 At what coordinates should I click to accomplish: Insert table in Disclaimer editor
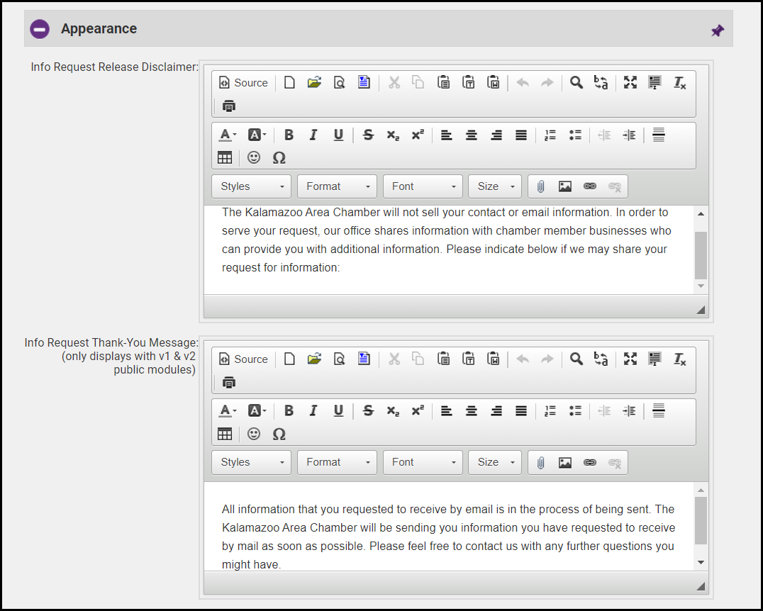click(224, 157)
